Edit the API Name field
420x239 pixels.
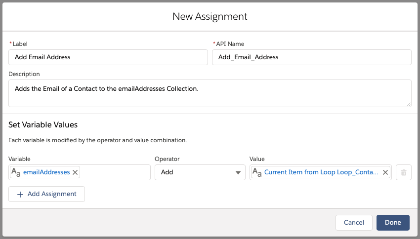pyautogui.click(x=311, y=57)
